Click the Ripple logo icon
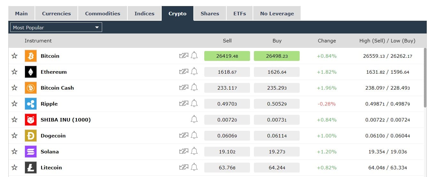 point(31,104)
